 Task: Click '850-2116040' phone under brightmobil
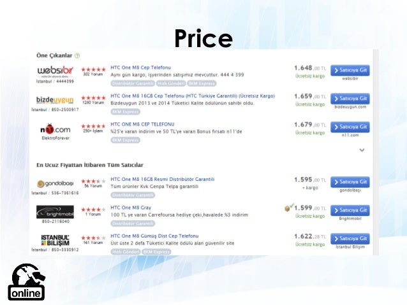pyautogui.click(x=56, y=222)
